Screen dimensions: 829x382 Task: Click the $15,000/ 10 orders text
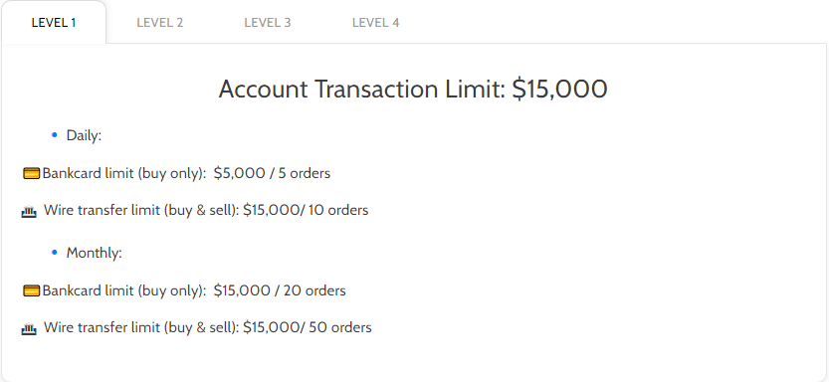click(x=306, y=210)
